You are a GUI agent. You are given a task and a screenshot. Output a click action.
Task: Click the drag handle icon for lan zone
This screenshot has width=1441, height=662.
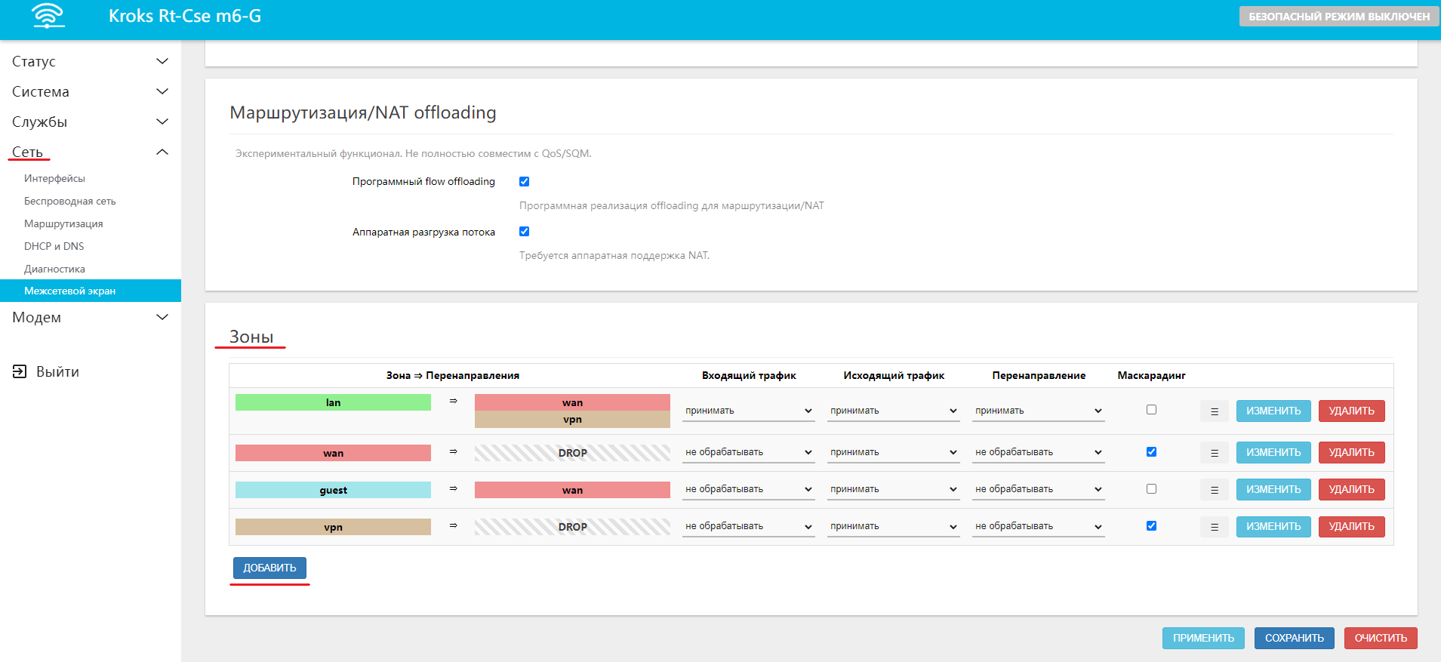(x=1214, y=411)
